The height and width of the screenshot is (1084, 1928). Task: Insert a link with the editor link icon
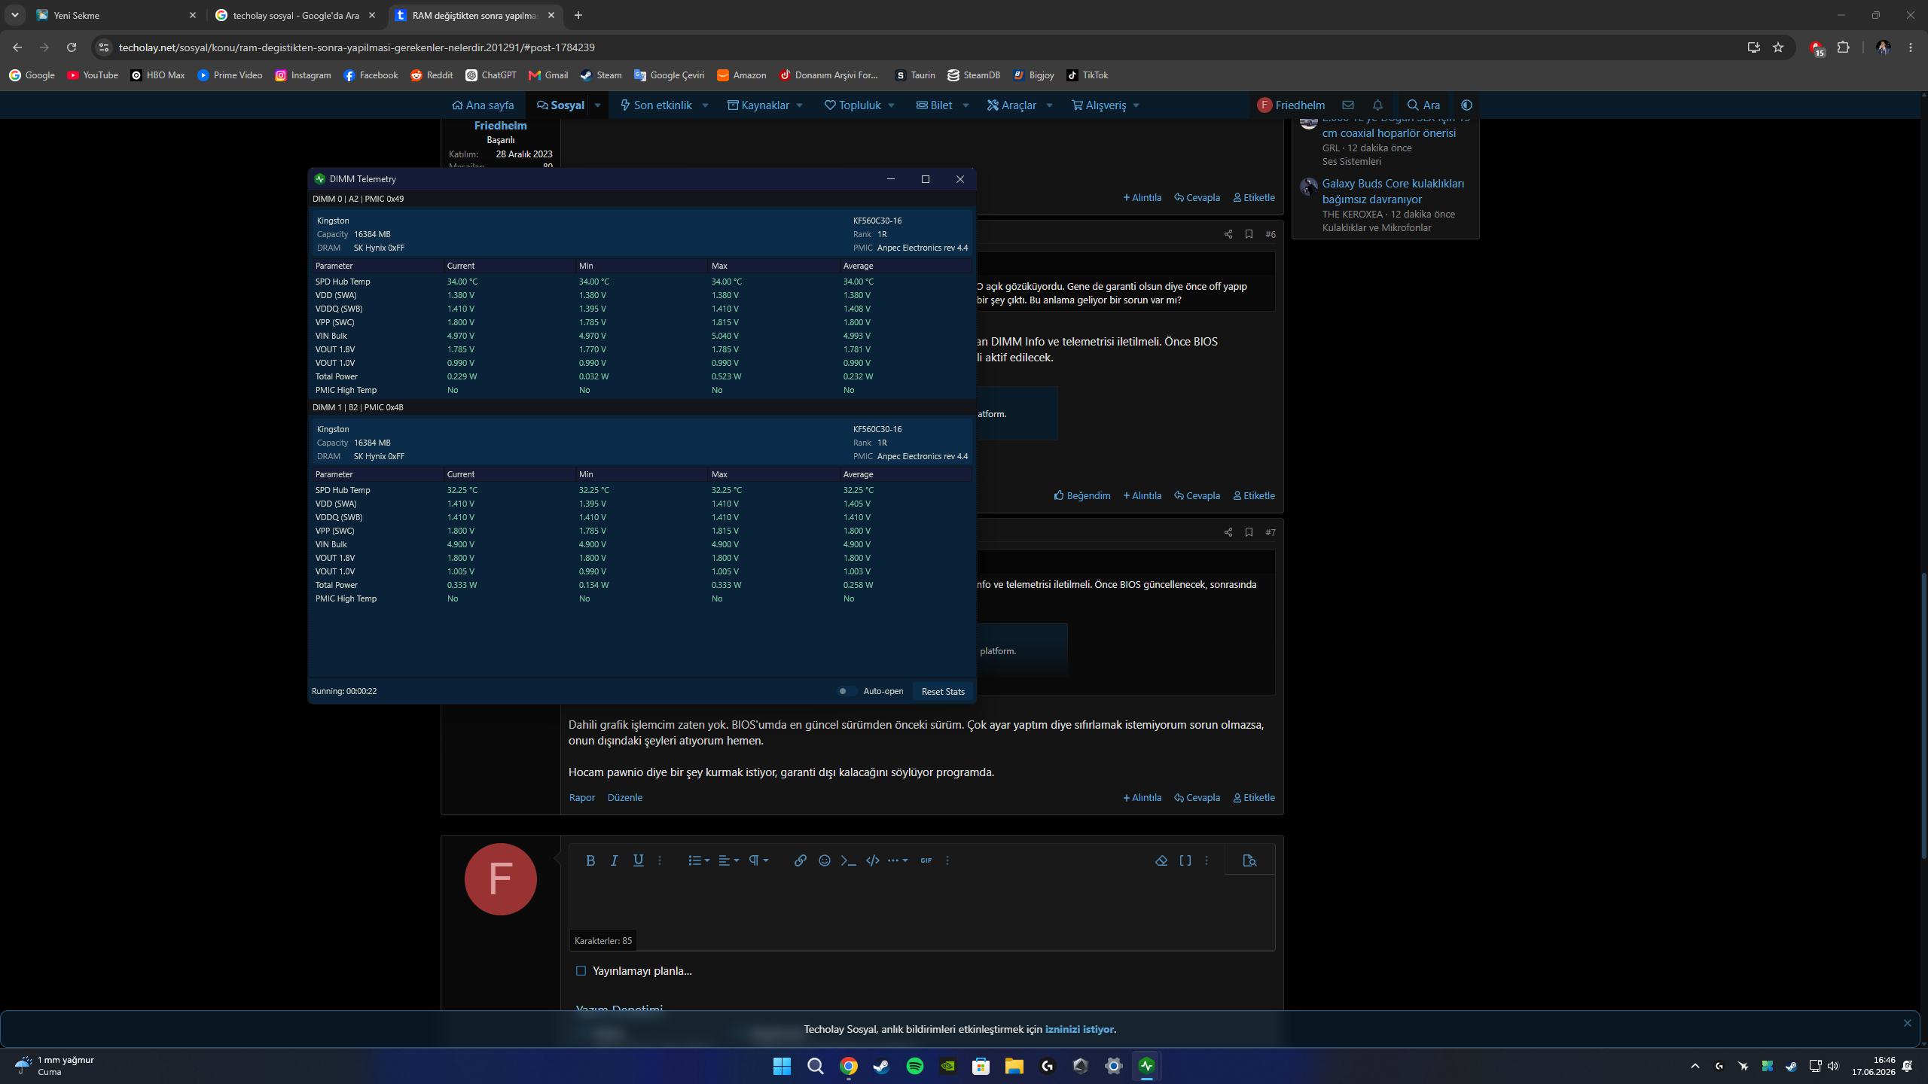point(801,860)
